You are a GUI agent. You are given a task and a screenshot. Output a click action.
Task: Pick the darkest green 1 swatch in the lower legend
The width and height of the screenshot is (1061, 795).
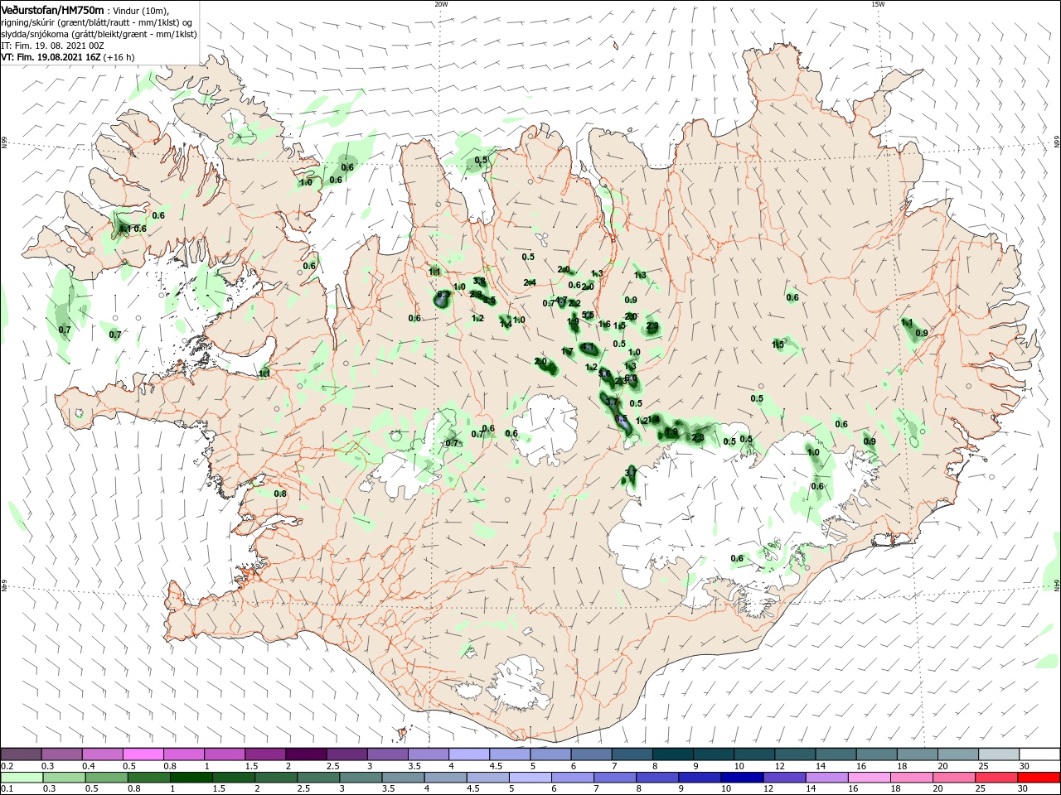pyautogui.click(x=193, y=777)
